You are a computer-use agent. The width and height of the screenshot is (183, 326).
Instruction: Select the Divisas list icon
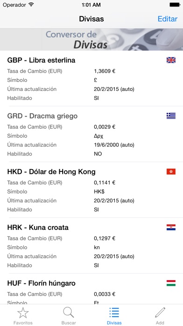click(x=114, y=313)
